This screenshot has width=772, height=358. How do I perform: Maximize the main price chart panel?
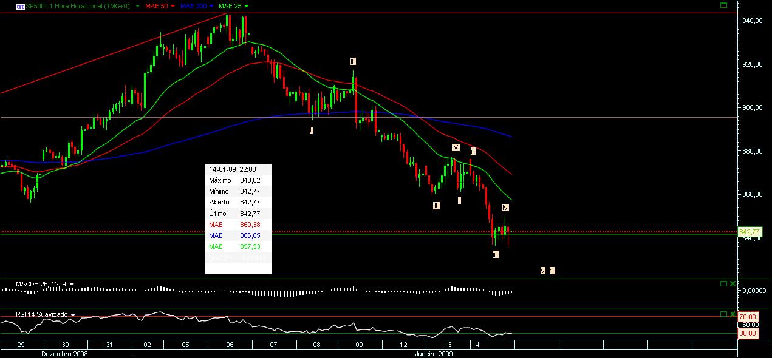(x=723, y=5)
